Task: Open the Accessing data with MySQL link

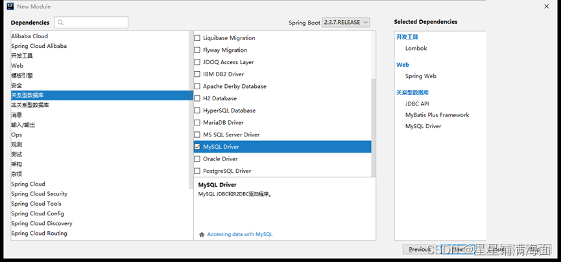Action: pos(240,234)
